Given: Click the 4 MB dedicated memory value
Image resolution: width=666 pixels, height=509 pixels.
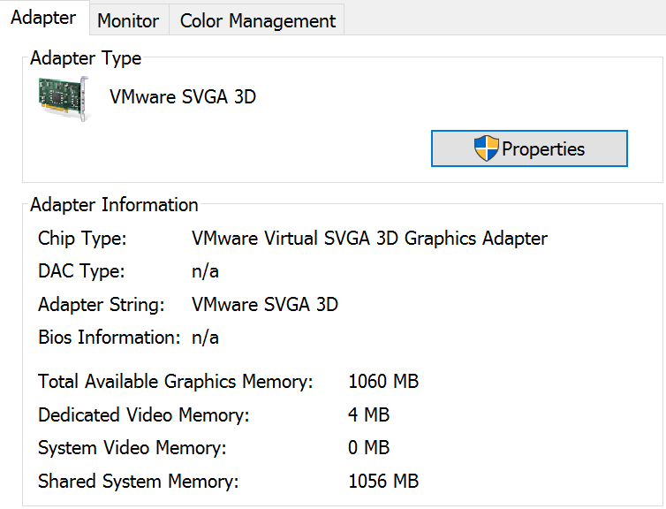Looking at the screenshot, I should click(368, 415).
